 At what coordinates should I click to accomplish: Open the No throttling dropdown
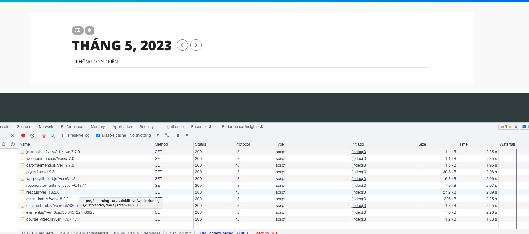coord(144,135)
